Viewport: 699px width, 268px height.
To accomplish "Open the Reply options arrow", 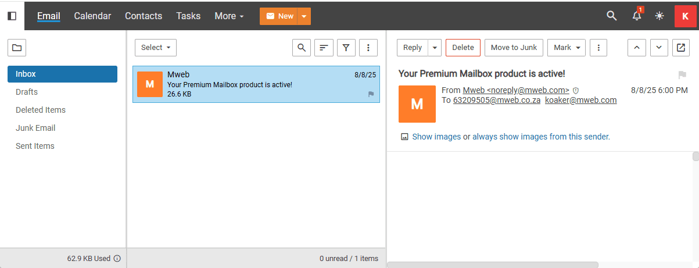I will tap(435, 48).
